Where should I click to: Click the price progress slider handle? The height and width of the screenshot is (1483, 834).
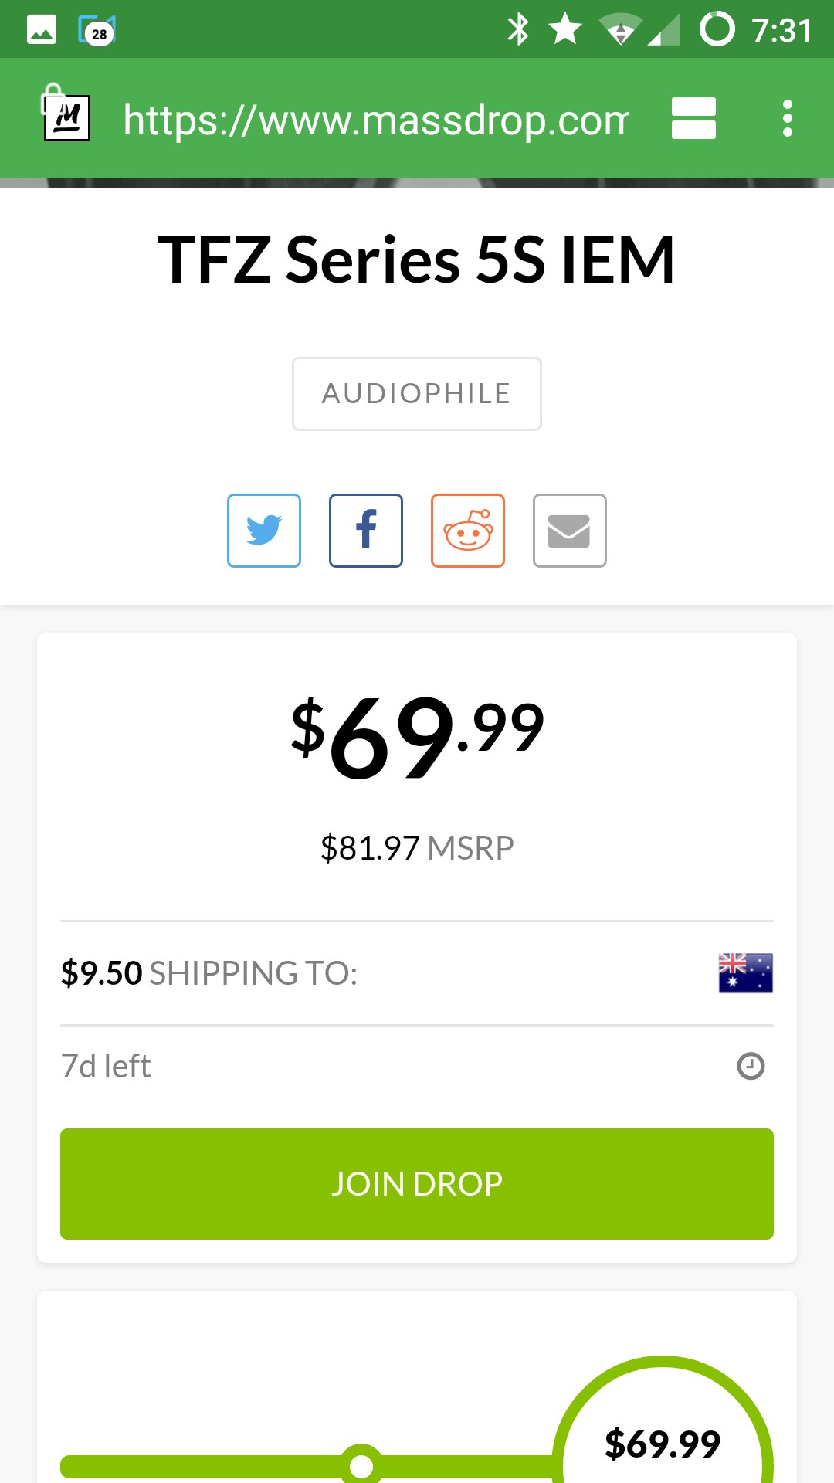click(x=361, y=1464)
